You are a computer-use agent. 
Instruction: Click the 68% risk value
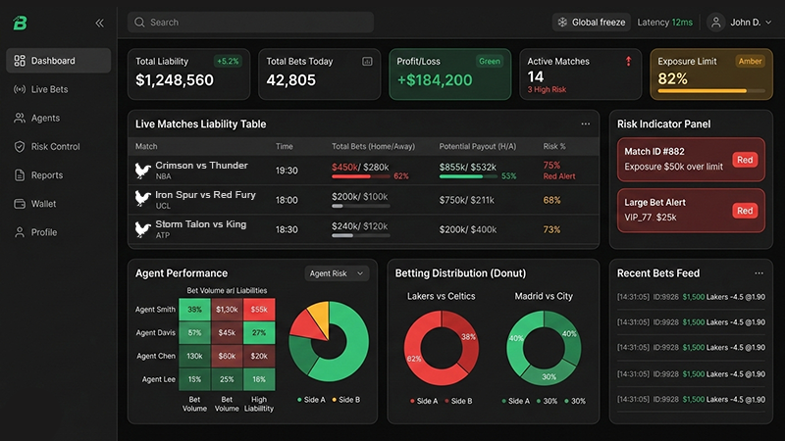[x=551, y=200]
